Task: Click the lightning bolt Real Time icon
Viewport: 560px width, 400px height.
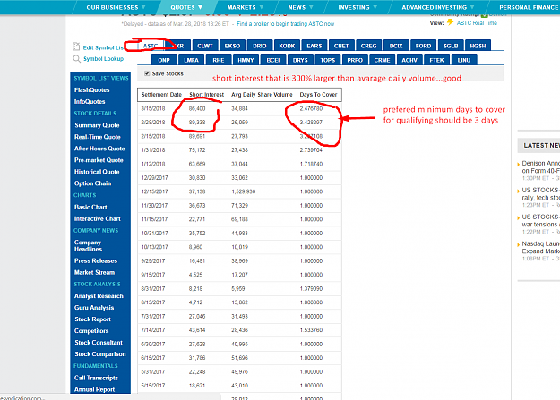Action: tap(450, 22)
